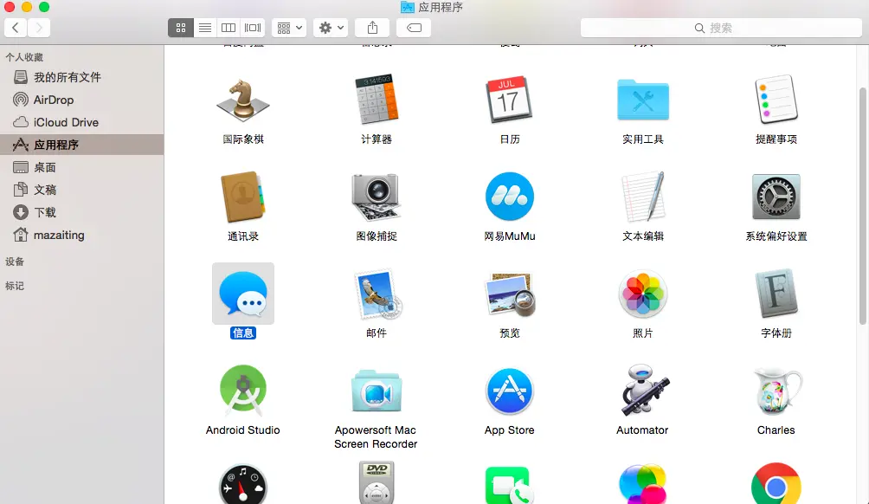Open mazaiting home folder in sidebar

[x=82, y=235]
